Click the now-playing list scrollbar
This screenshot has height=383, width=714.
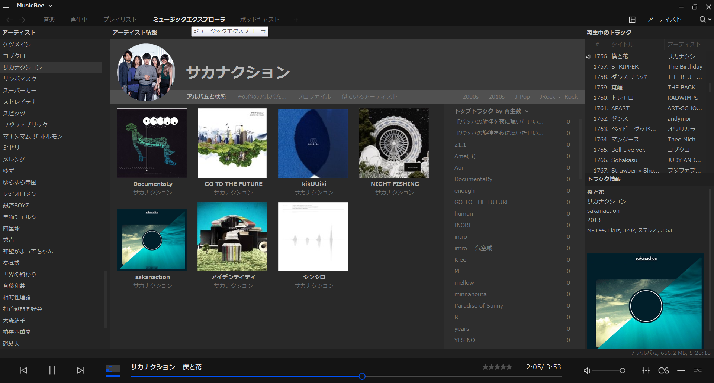710,88
